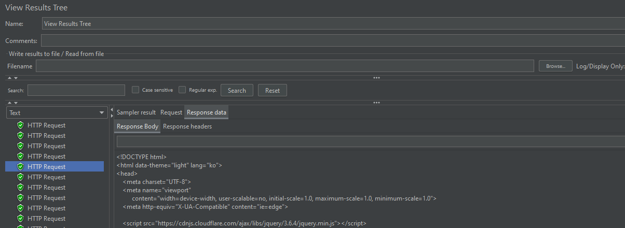Click the find field above the response body
625x228 pixels.
371,141
